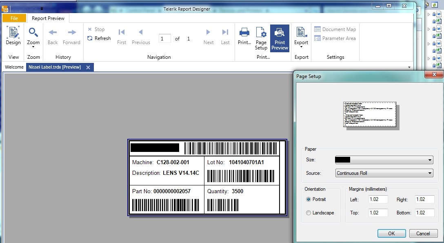
Task: Click the green refresh icon in background window
Action: pos(434,5)
